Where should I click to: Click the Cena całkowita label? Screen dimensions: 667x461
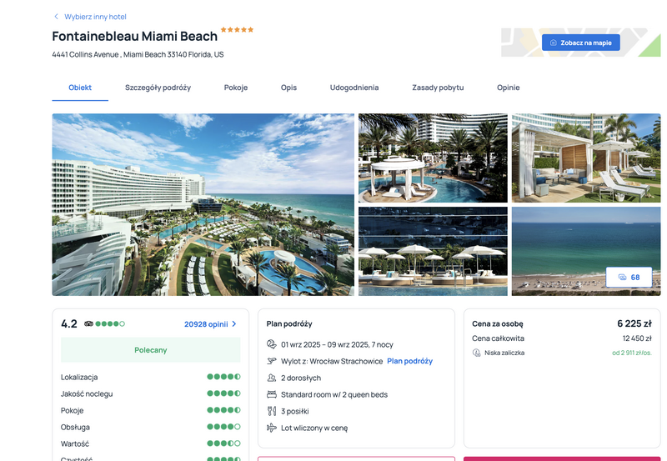tap(498, 338)
